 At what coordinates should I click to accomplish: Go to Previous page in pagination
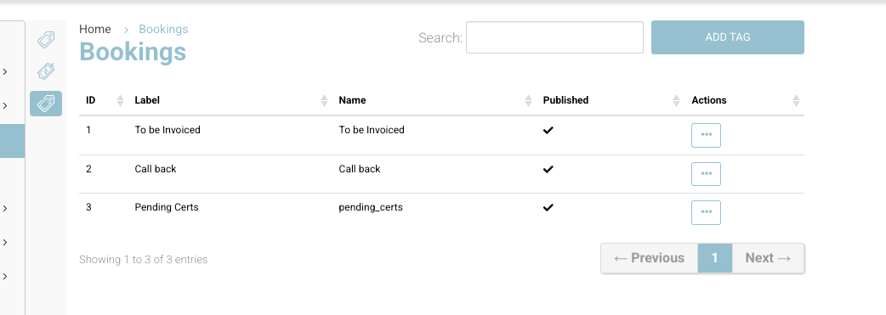(650, 258)
